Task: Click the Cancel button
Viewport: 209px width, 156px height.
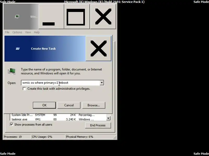Action: [x=69, y=105]
